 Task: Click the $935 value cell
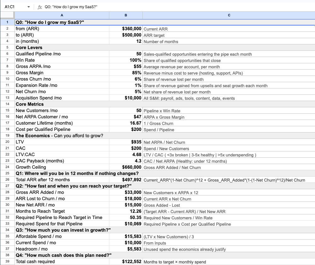(x=126, y=142)
